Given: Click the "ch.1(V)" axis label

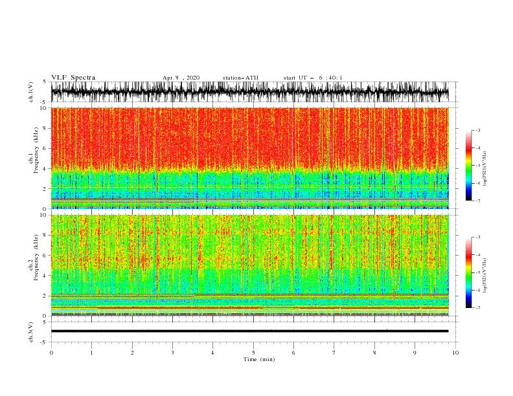Looking at the screenshot, I should tap(30, 92).
